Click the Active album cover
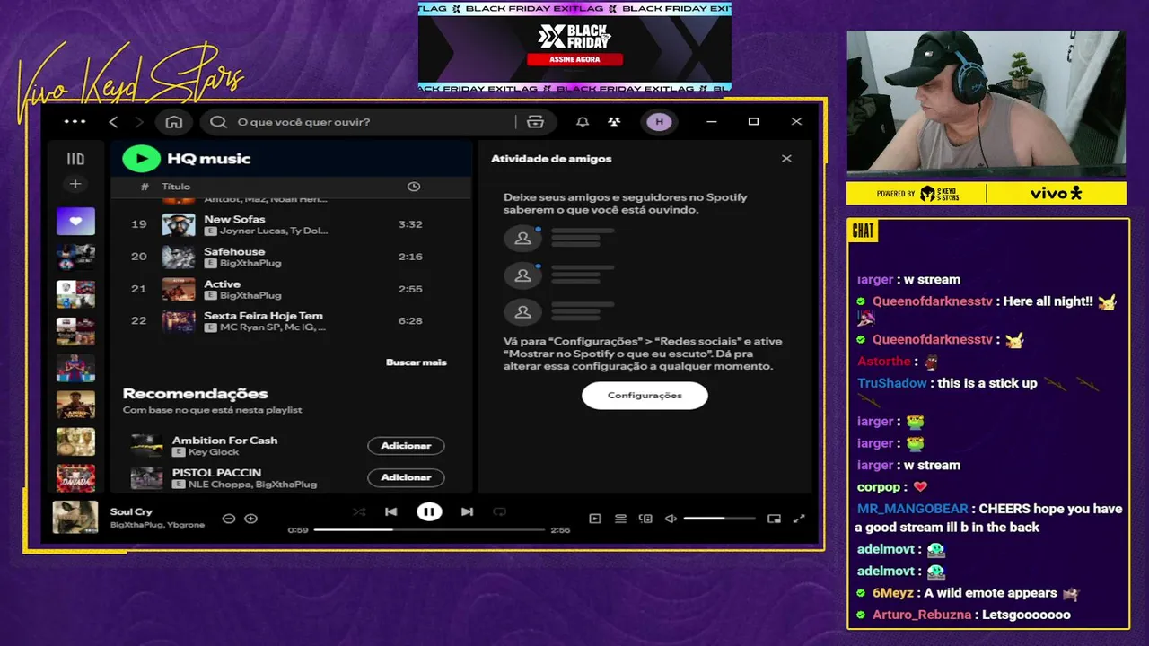 (179, 289)
